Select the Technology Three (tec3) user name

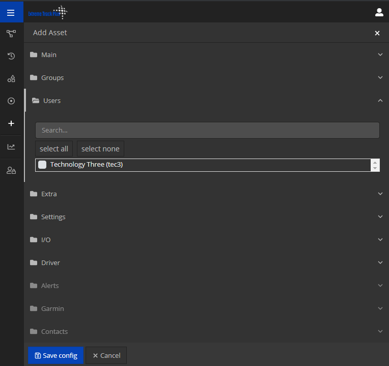click(87, 164)
